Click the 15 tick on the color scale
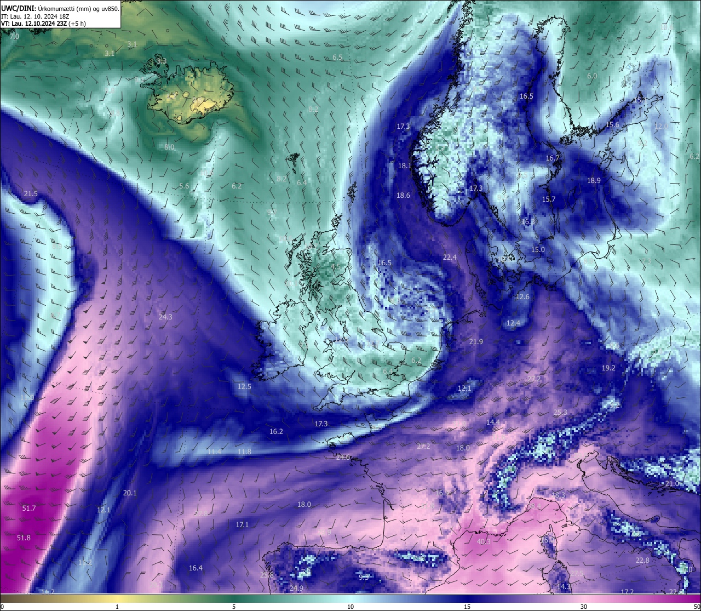 (467, 607)
